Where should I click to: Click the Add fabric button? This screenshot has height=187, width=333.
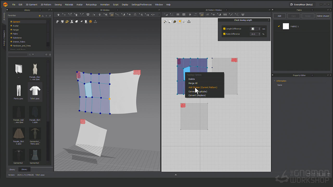[279, 16]
